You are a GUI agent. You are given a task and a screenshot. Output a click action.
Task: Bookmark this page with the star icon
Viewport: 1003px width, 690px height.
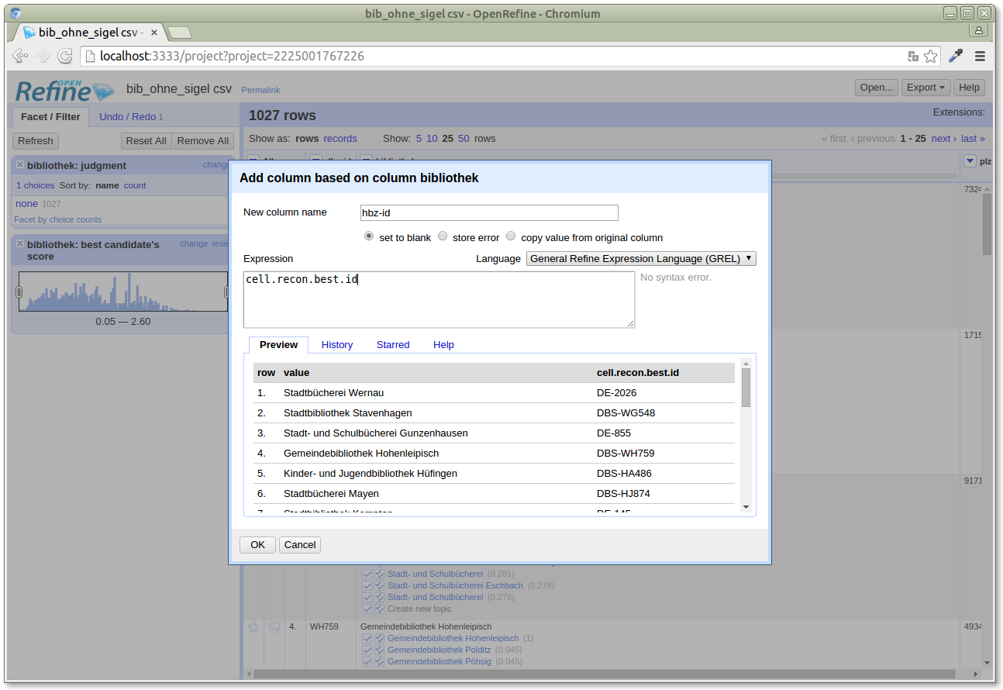pyautogui.click(x=930, y=56)
